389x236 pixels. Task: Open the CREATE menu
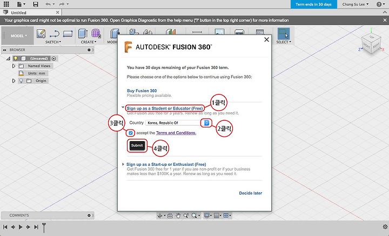88,42
